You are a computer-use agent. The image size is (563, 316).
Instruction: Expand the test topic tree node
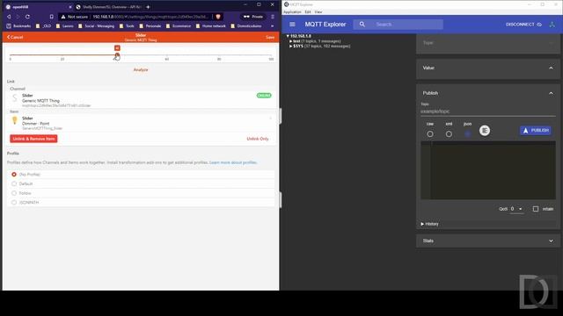pyautogui.click(x=291, y=41)
